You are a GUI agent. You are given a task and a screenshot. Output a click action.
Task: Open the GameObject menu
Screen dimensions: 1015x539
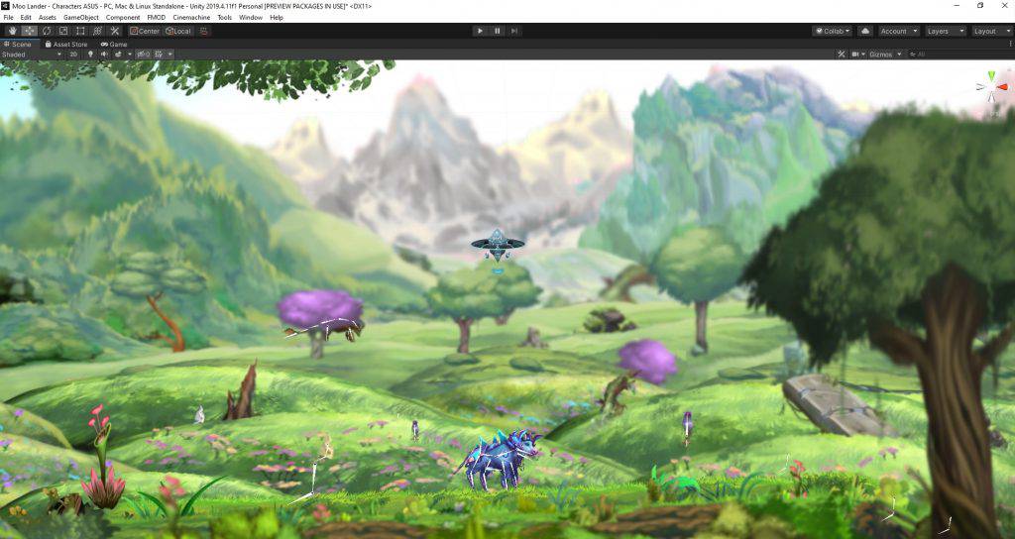click(81, 18)
